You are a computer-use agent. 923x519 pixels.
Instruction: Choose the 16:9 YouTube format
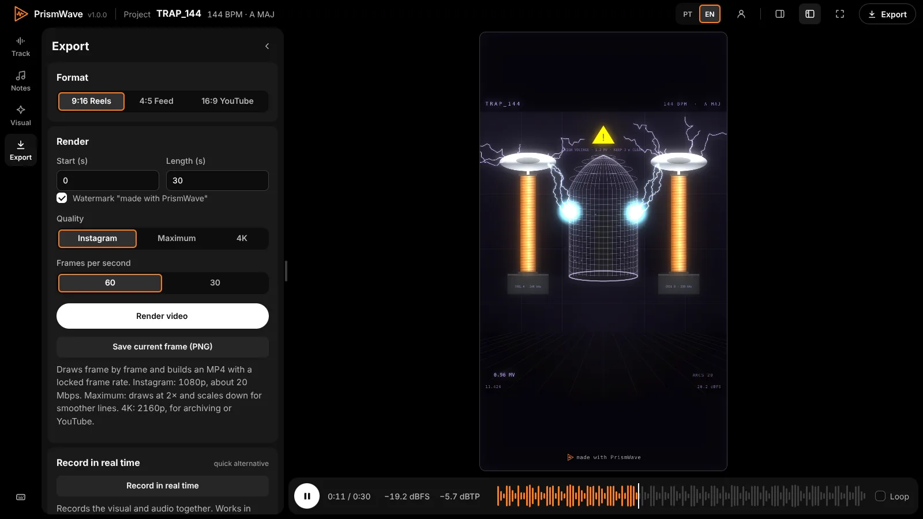click(x=227, y=101)
